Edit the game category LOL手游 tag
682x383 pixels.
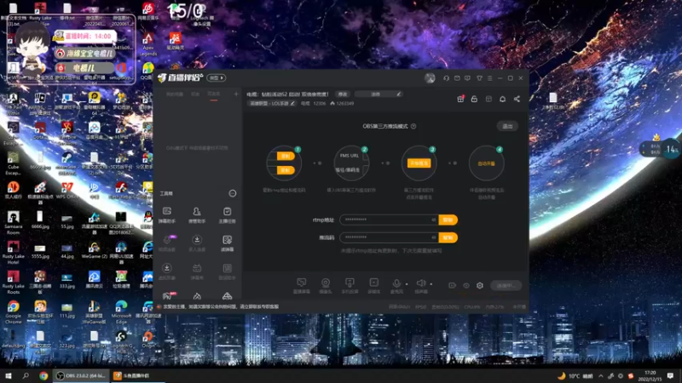(x=272, y=103)
